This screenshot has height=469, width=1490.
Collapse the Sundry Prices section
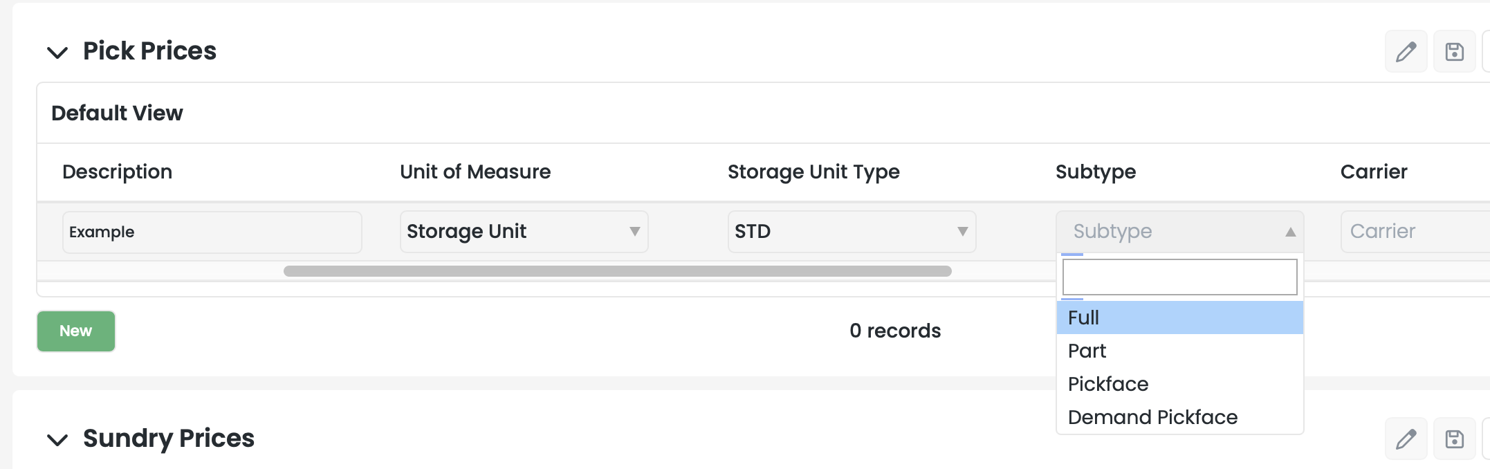[57, 440]
